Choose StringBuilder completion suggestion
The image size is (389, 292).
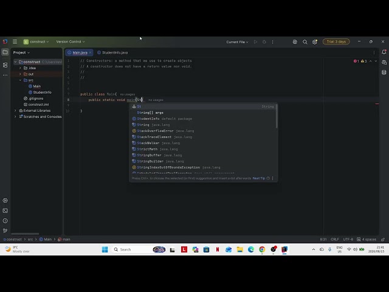202,161
